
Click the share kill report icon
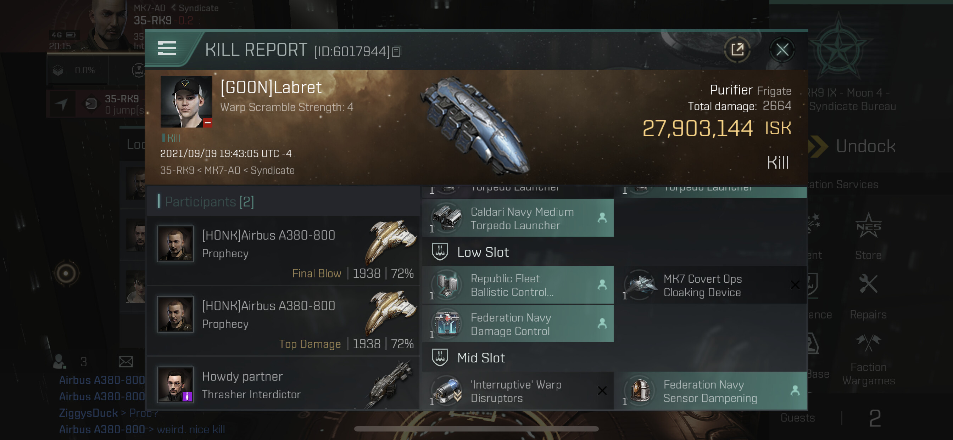pyautogui.click(x=737, y=49)
